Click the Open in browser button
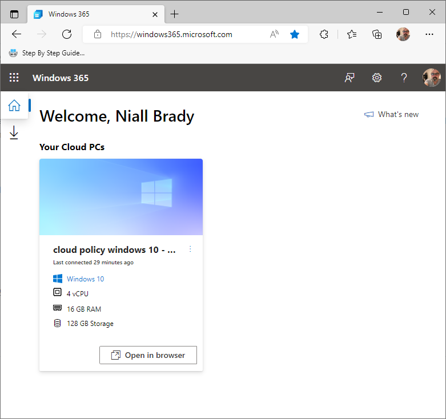Viewport: 446px width, 419px height. tap(148, 355)
